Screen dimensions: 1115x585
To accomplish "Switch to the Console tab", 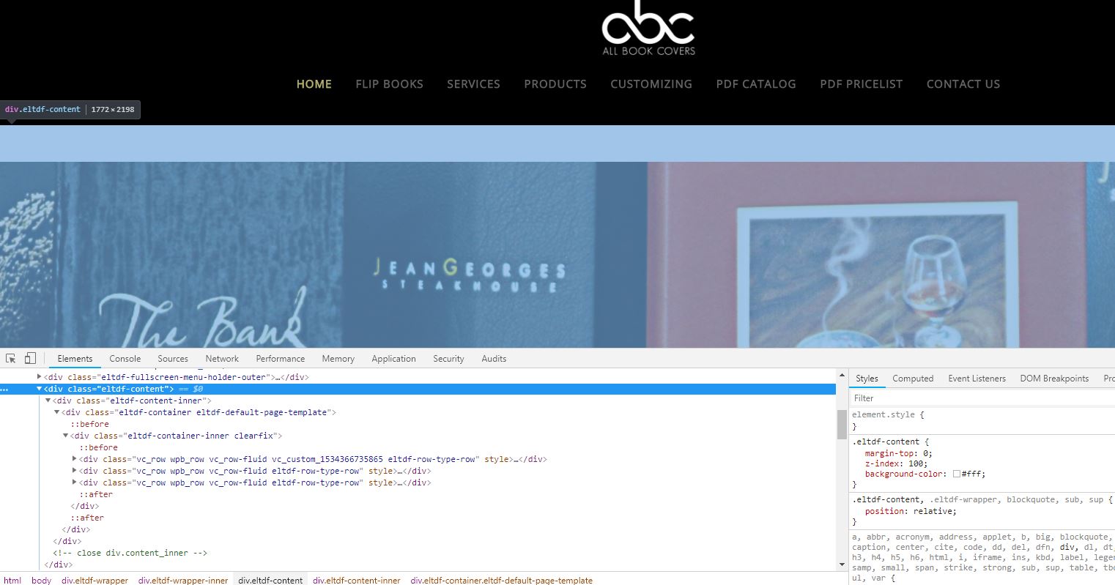I will point(125,359).
